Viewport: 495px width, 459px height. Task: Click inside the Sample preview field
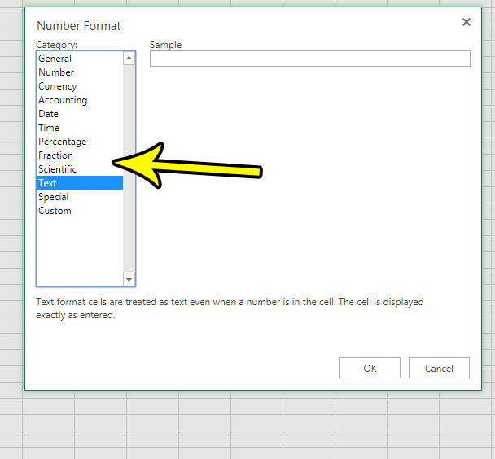[x=310, y=59]
